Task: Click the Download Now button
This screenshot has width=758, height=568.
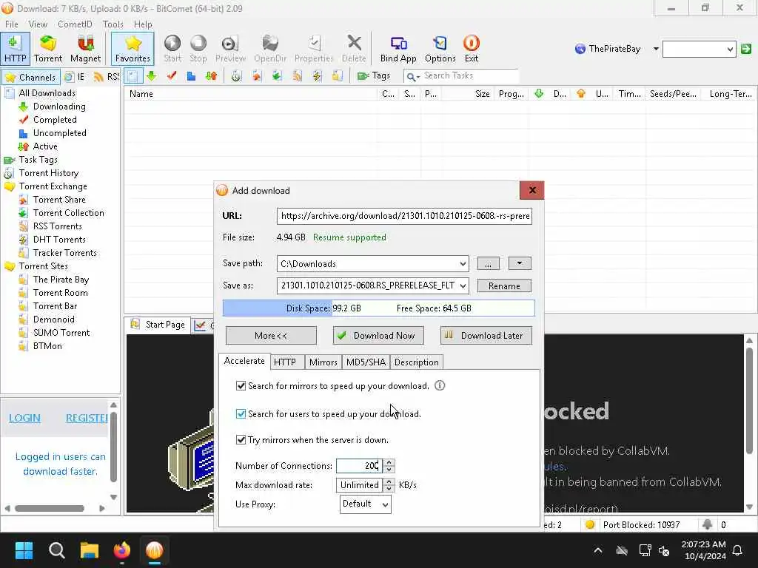Action: 378,336
